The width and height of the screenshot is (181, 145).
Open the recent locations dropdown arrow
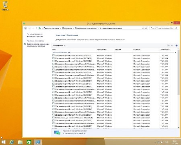(33, 28)
